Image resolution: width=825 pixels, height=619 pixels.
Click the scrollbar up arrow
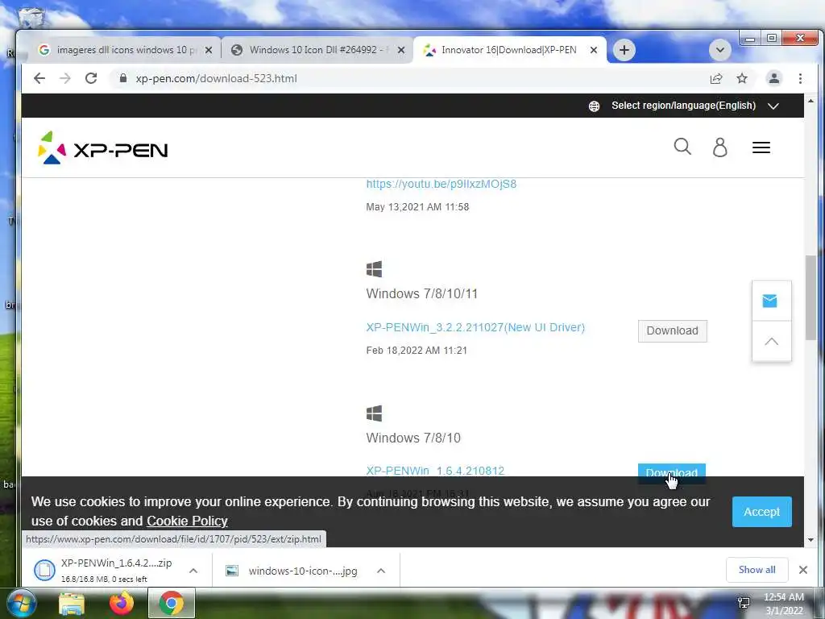click(x=810, y=101)
